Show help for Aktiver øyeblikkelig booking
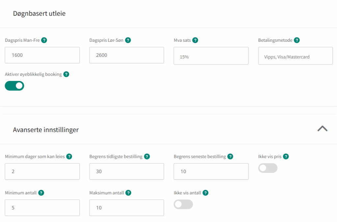The width and height of the screenshot is (337, 222). click(x=66, y=74)
